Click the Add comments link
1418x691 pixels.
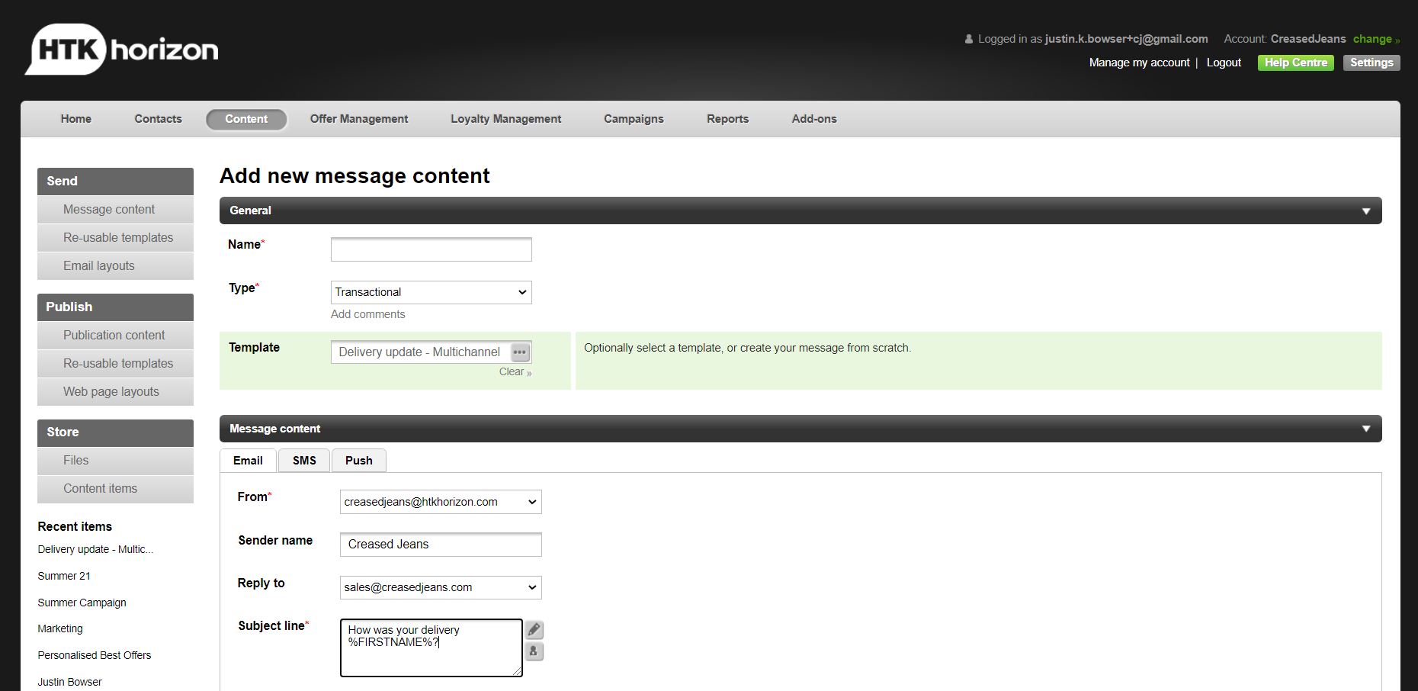(367, 314)
